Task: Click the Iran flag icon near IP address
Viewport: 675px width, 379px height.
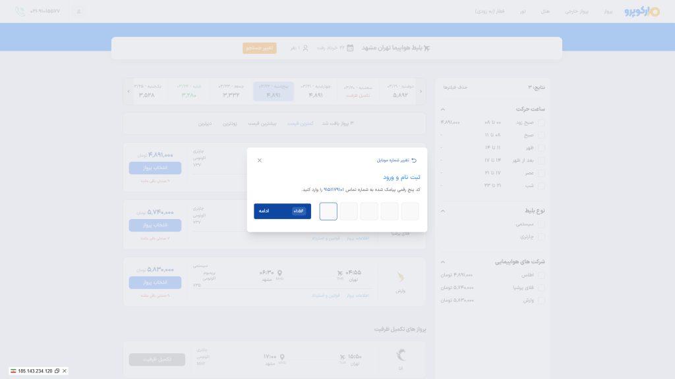Action: (x=13, y=371)
